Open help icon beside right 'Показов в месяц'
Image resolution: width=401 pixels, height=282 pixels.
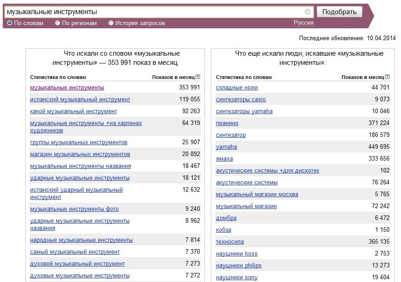(x=387, y=77)
